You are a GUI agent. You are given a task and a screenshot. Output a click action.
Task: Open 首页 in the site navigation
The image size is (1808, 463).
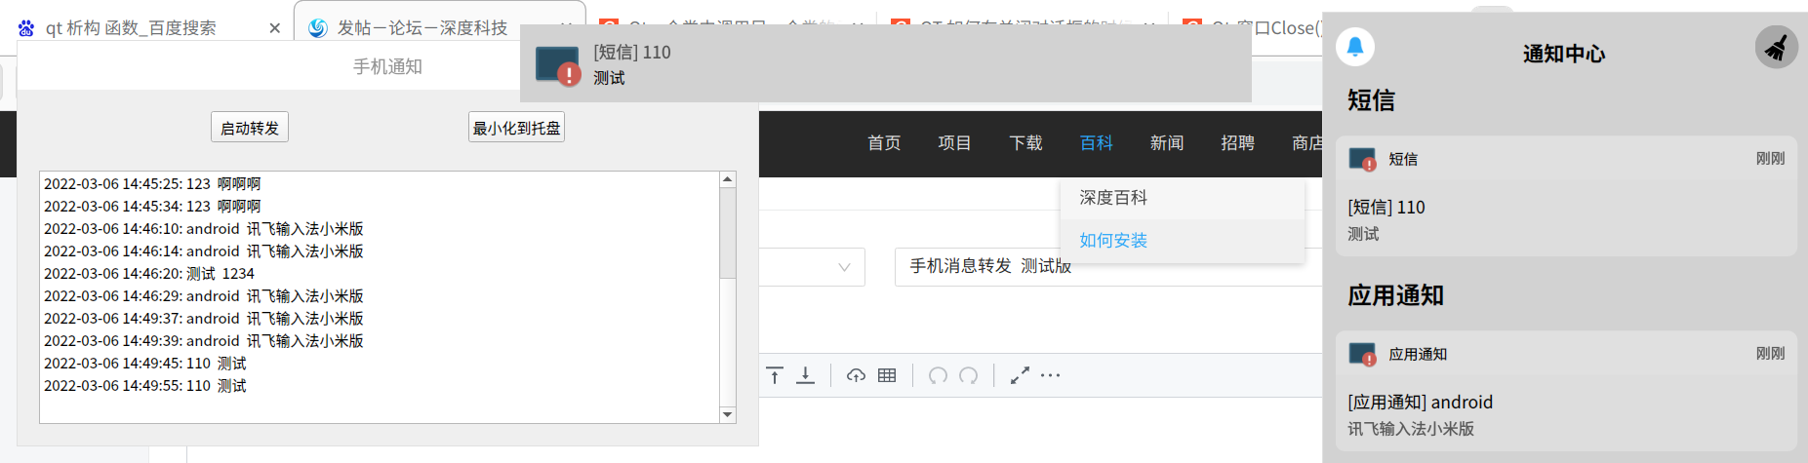pos(884,143)
